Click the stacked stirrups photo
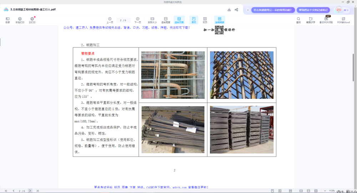The image size is (357, 193). (242, 129)
